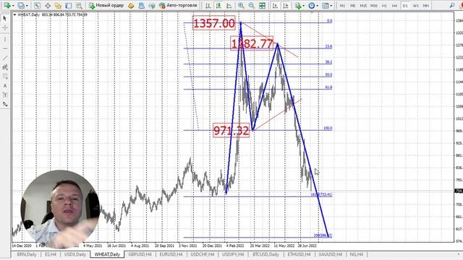The width and height of the screenshot is (463, 260).
Task: Select the cursor arrow tool
Action: click(5, 18)
